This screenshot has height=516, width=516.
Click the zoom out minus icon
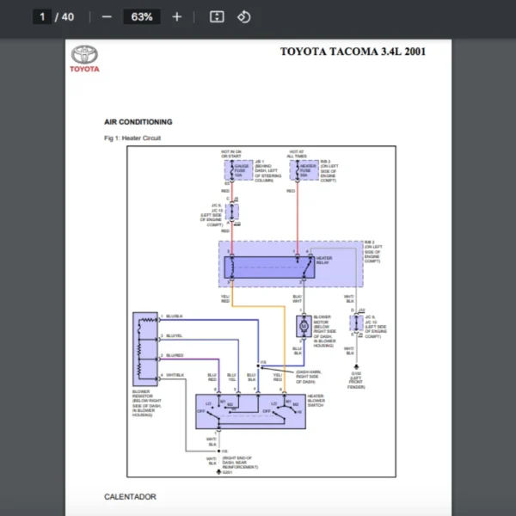click(107, 16)
